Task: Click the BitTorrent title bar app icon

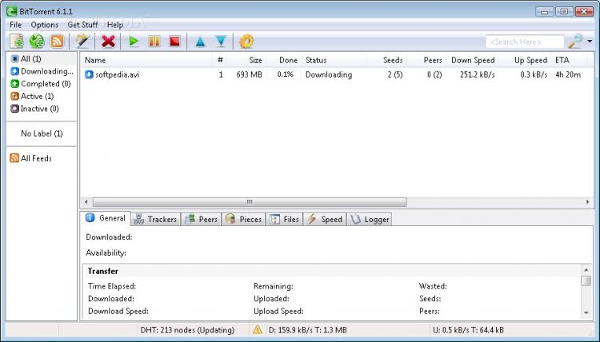Action: [11, 11]
